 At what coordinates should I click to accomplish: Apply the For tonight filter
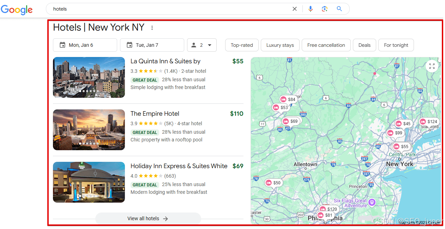coord(396,45)
